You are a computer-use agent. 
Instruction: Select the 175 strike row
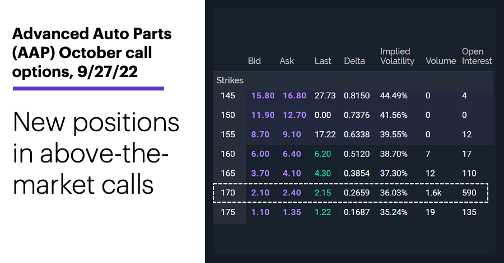pos(353,212)
